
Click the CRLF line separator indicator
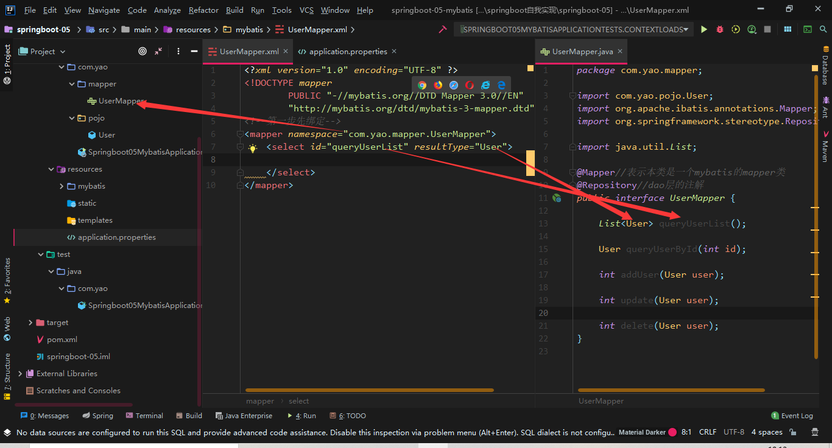tap(708, 432)
